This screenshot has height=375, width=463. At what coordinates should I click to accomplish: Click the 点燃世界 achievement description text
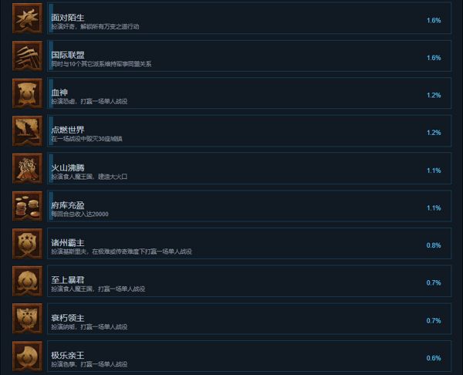point(86,139)
